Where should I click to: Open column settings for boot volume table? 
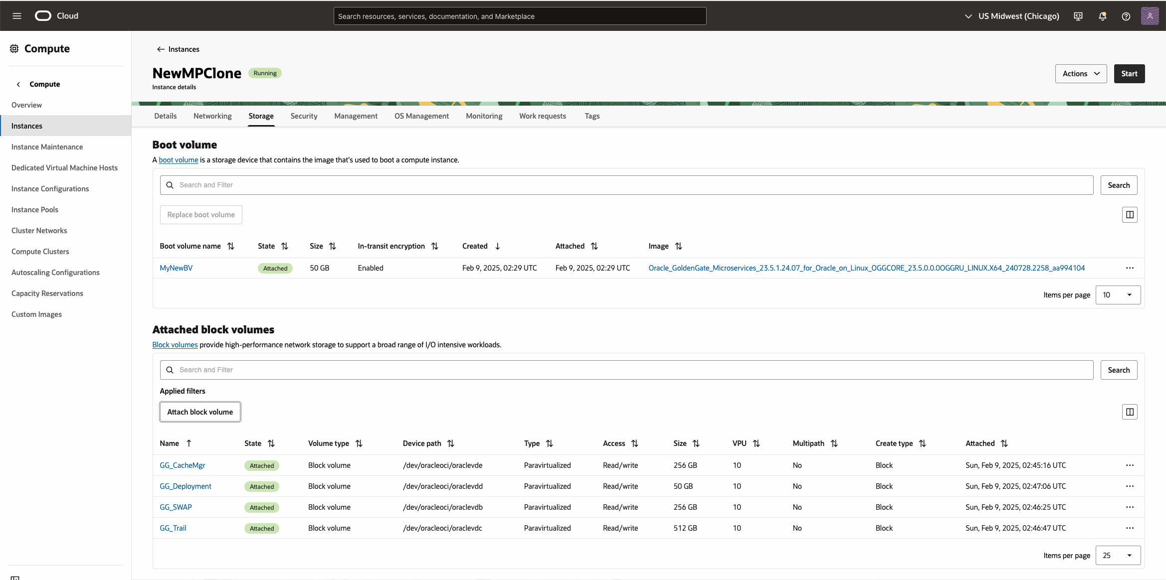pyautogui.click(x=1130, y=215)
